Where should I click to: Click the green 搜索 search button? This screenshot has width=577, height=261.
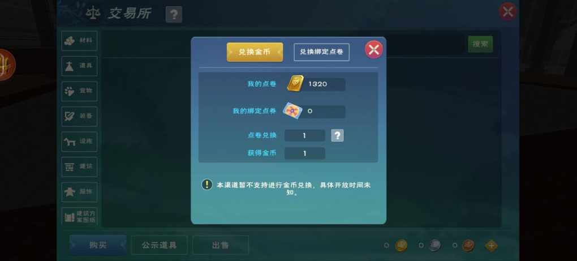click(x=480, y=44)
